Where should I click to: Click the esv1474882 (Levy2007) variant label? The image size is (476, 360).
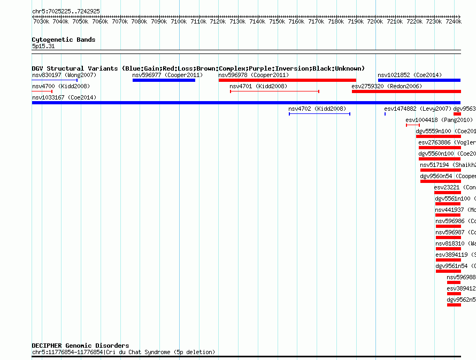pos(418,109)
